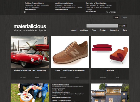Open the modern house photo thumbnail
The height and width of the screenshot is (102, 140).
110,93
